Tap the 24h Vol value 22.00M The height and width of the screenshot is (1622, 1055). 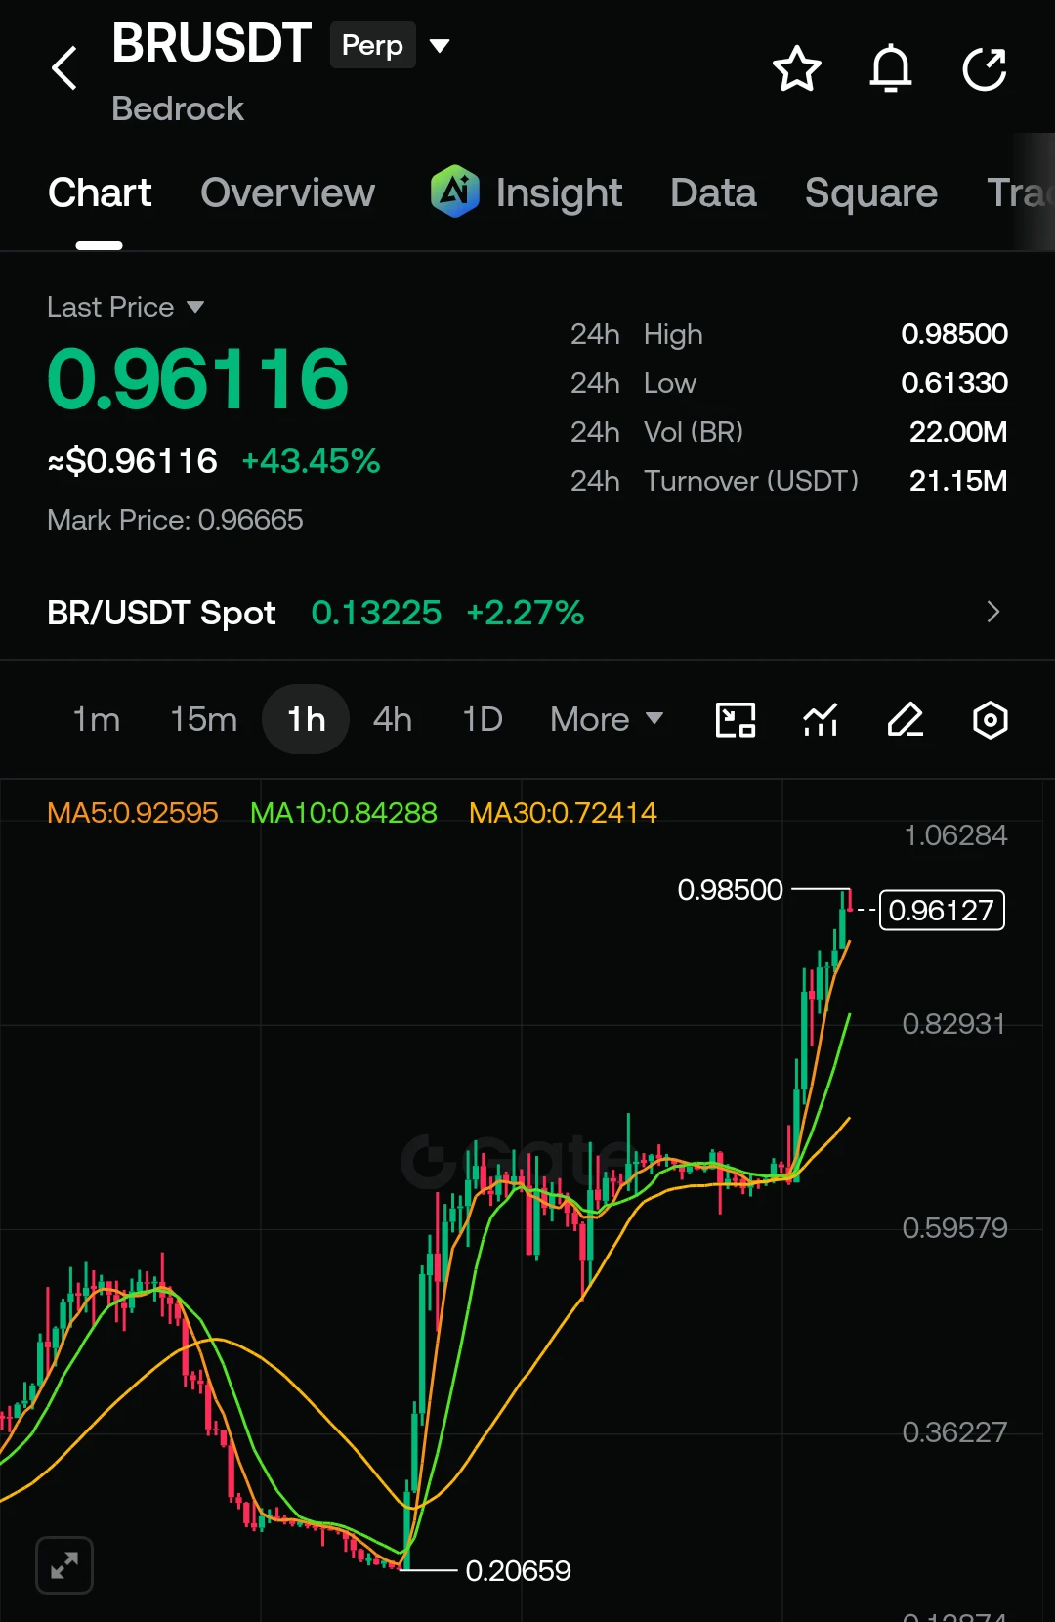(x=958, y=432)
